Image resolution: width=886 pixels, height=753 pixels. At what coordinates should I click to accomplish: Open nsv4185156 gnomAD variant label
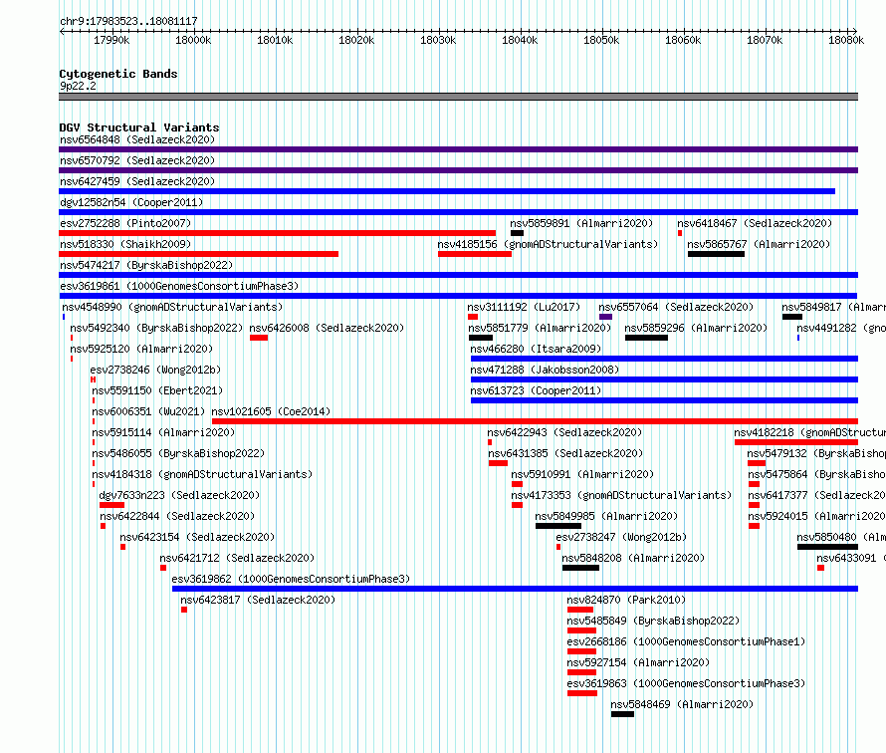pos(549,244)
